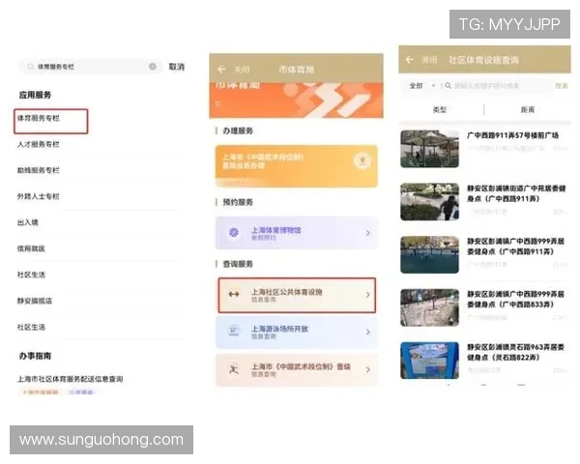580x464 pixels.
Task: Open thumbnail of 广中西路911弄57号楼前广场
Action: [429, 149]
